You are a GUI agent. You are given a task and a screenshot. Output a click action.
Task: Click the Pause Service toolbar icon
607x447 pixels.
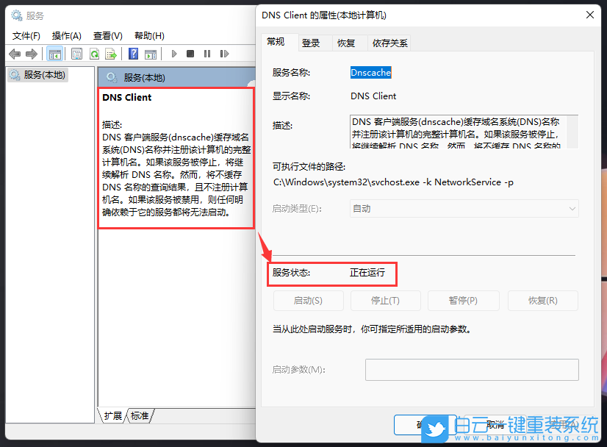(208, 53)
